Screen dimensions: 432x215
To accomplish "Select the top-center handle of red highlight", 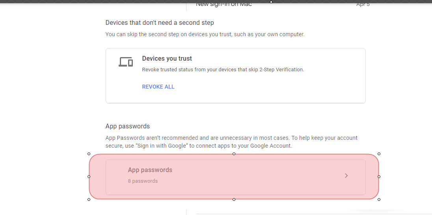I will coord(234,154).
